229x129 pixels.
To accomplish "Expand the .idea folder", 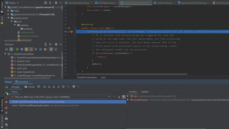I will (8, 11).
